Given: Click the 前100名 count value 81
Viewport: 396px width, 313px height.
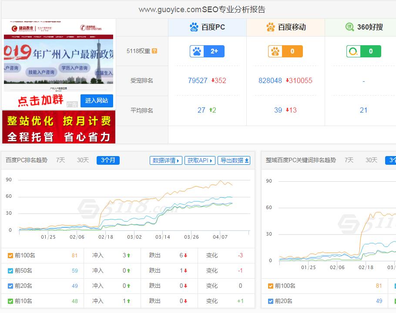Looking at the screenshot, I should [74, 256].
